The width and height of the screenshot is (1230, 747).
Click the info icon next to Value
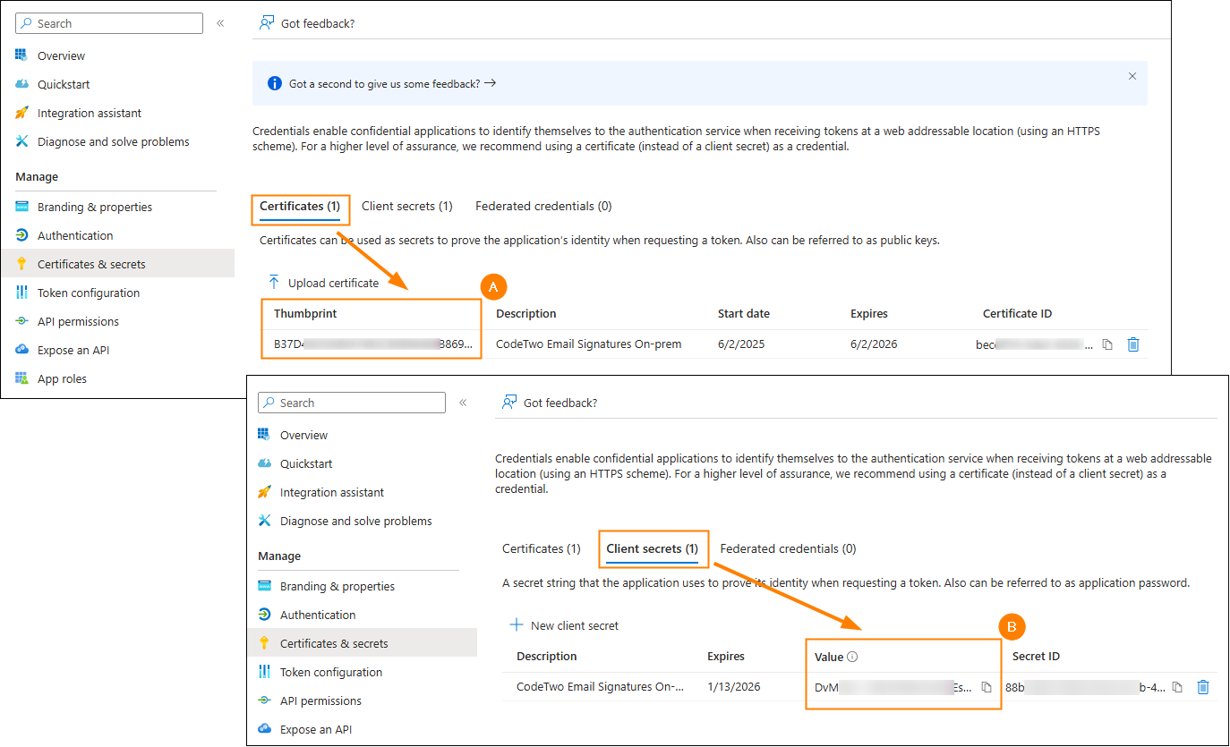852,657
